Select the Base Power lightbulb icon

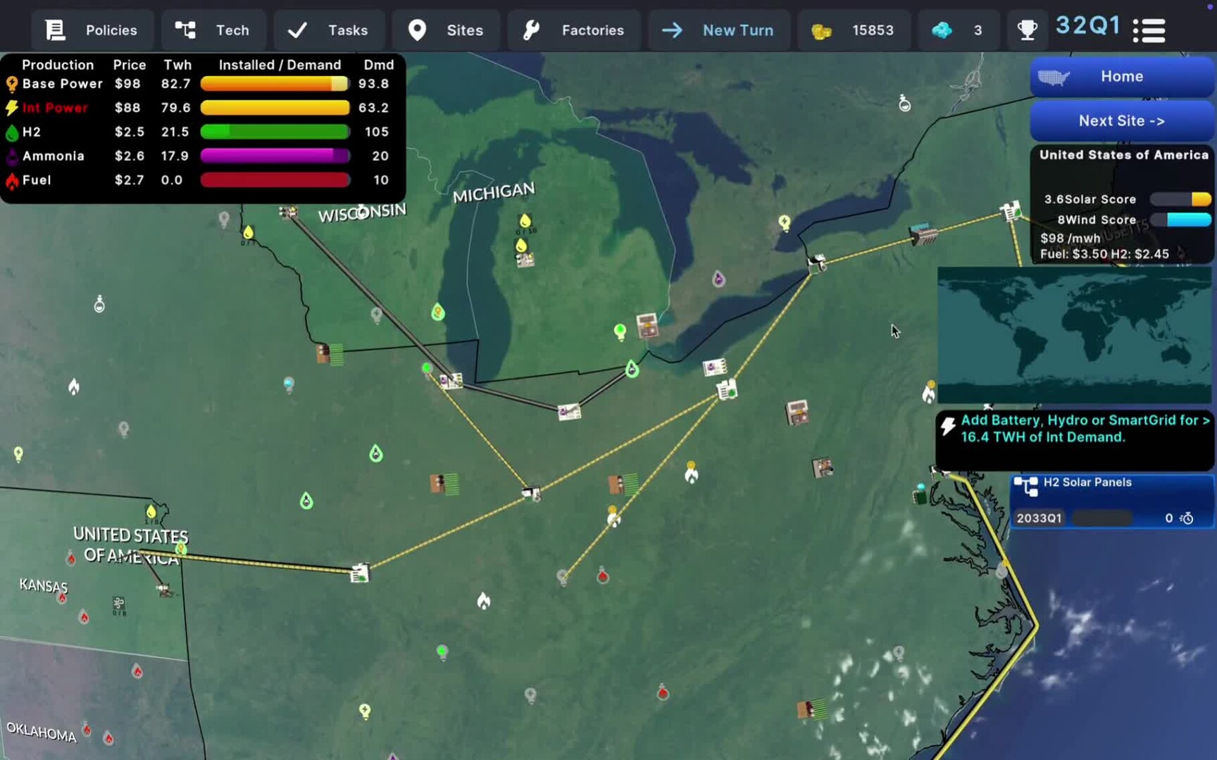pyautogui.click(x=12, y=84)
